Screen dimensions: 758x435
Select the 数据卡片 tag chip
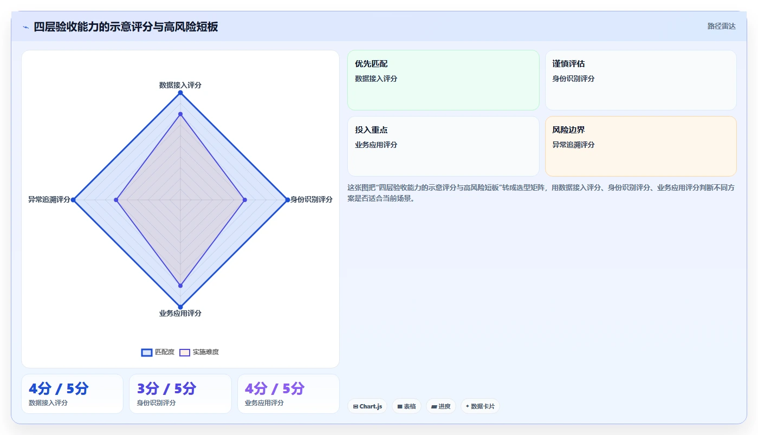(x=480, y=406)
